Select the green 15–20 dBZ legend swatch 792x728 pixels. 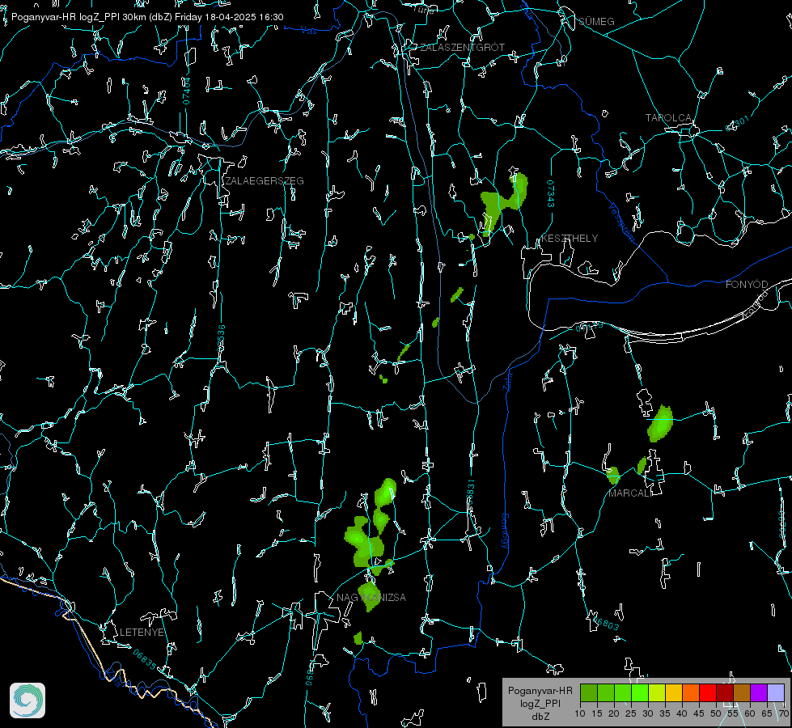click(x=606, y=692)
